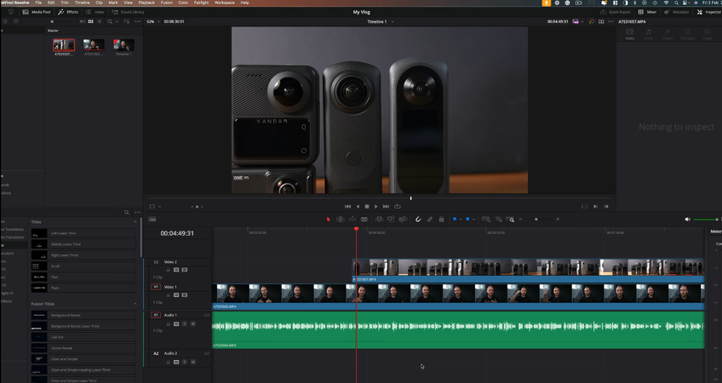Toggle the Inspector panel
Image resolution: width=722 pixels, height=383 pixels.
(709, 12)
